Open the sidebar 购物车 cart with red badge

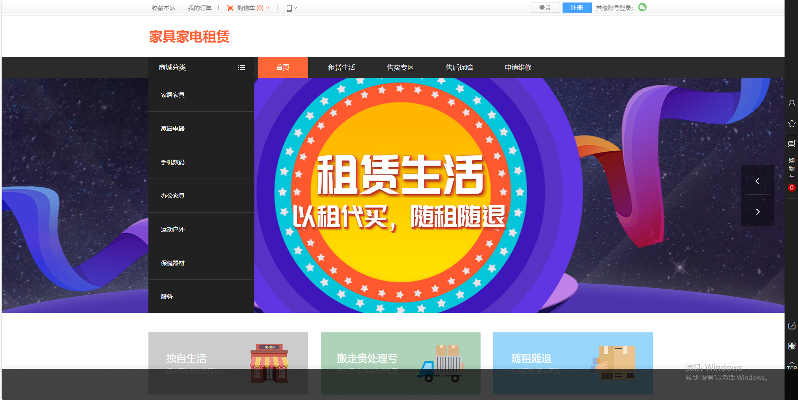[x=792, y=173]
